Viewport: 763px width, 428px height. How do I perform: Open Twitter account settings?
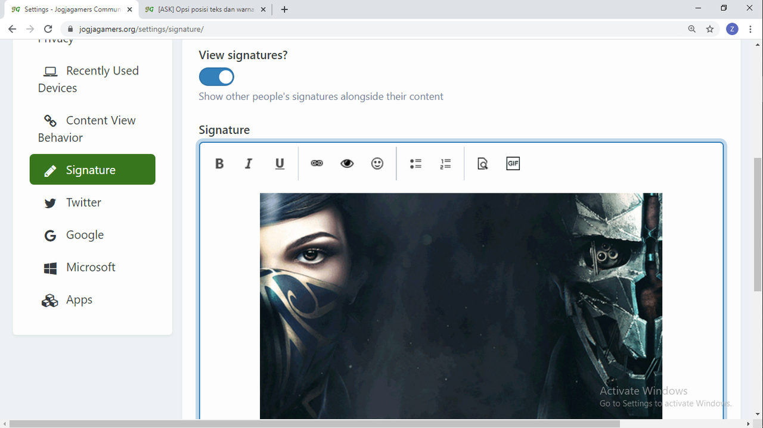coord(92,202)
